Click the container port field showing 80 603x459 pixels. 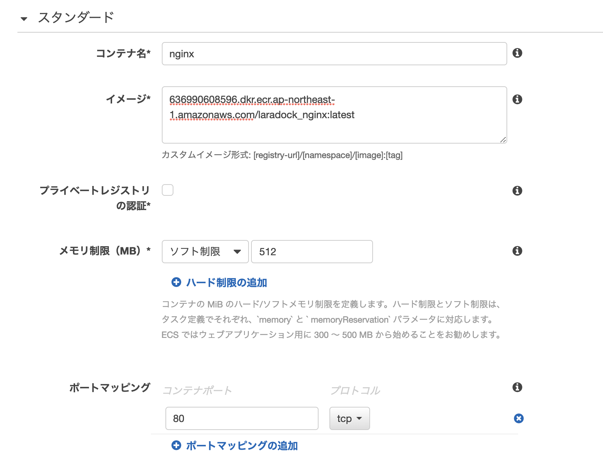242,418
